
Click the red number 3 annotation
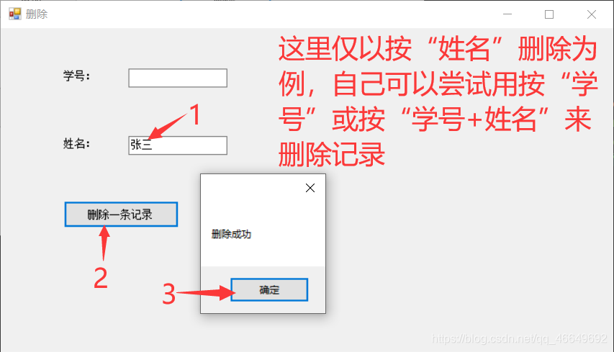pos(169,294)
